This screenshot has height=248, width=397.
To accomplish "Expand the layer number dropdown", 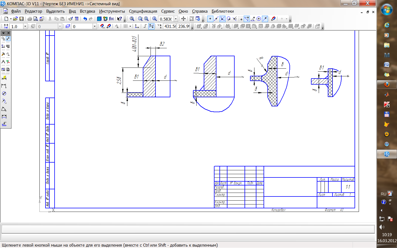I will click(x=95, y=26).
